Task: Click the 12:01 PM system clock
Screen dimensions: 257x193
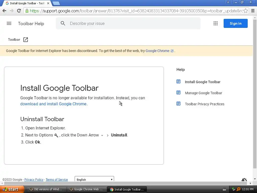Action: (247, 189)
